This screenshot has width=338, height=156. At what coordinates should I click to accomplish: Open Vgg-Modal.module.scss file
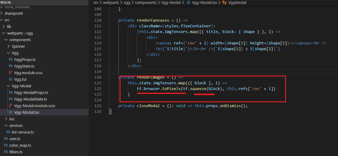click(x=35, y=106)
